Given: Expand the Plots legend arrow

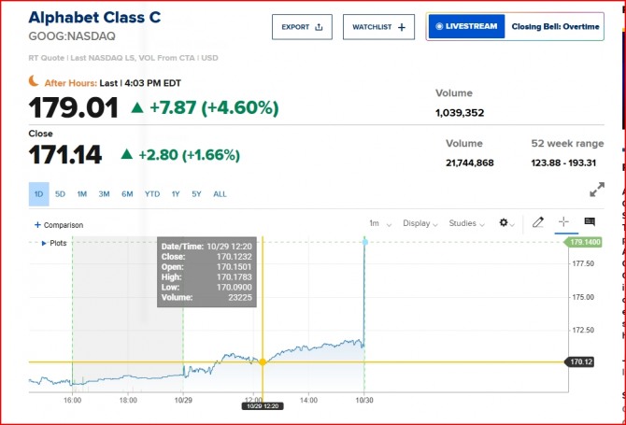Looking at the screenshot, I should 44,243.
